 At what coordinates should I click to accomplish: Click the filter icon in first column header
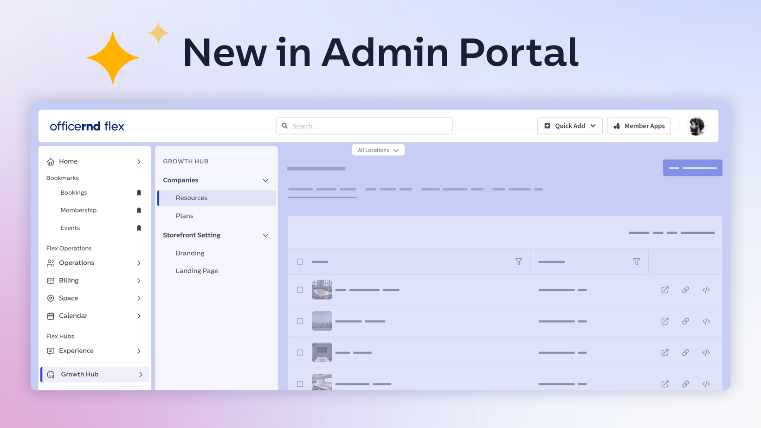click(519, 262)
